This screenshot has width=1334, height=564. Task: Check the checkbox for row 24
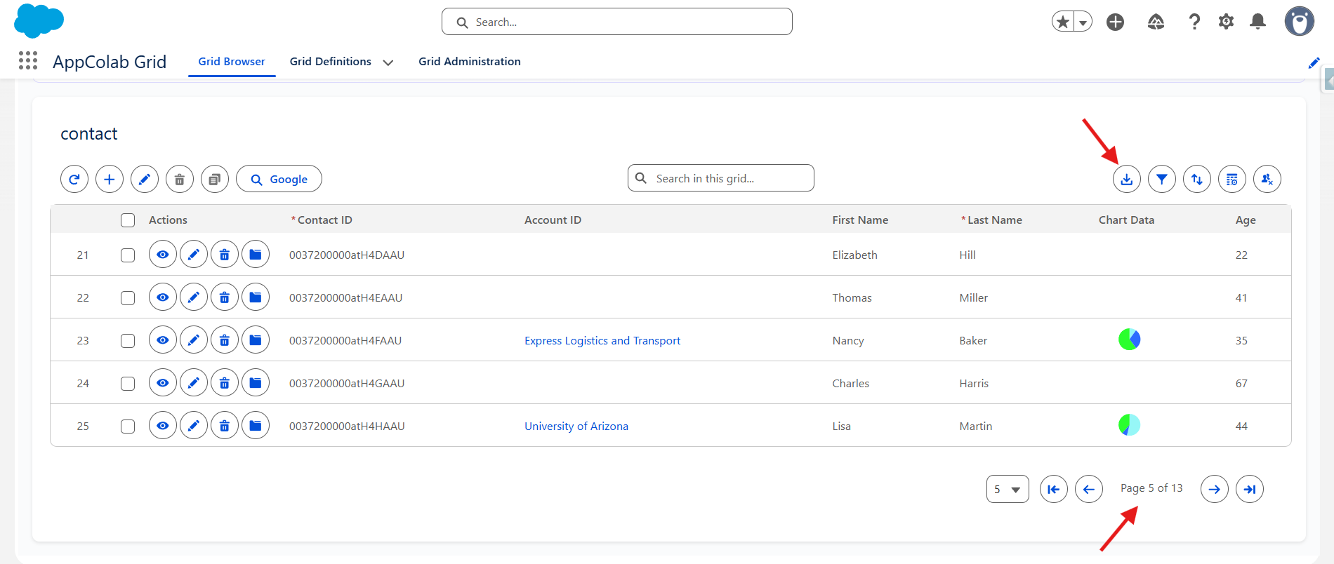[x=128, y=384]
